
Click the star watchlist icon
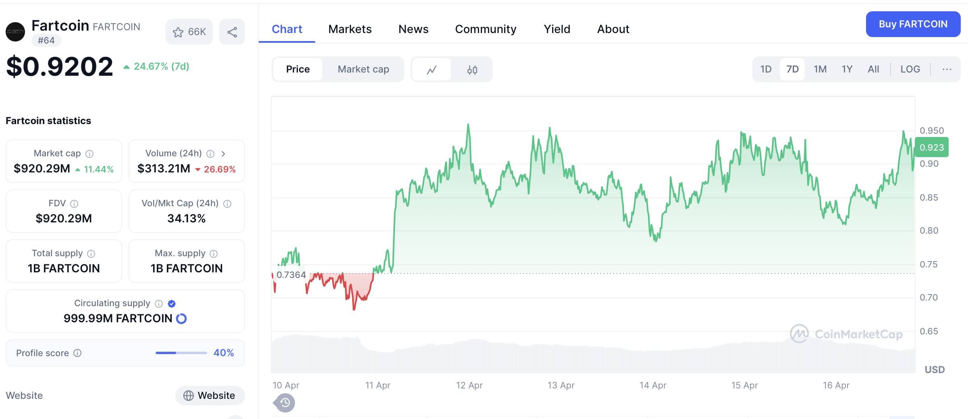point(178,32)
